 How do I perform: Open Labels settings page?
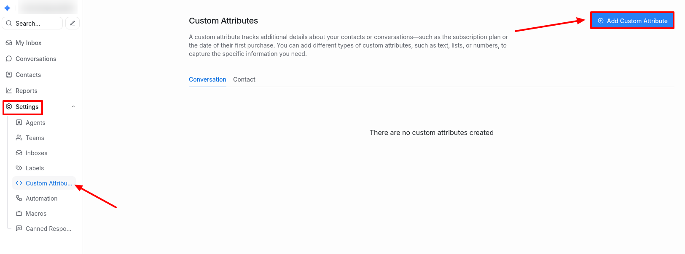click(35, 168)
